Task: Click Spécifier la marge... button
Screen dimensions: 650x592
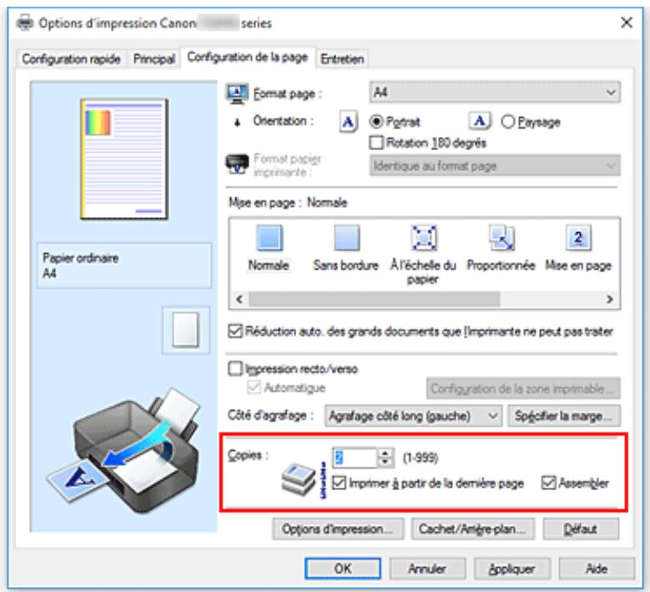Action: point(564,416)
